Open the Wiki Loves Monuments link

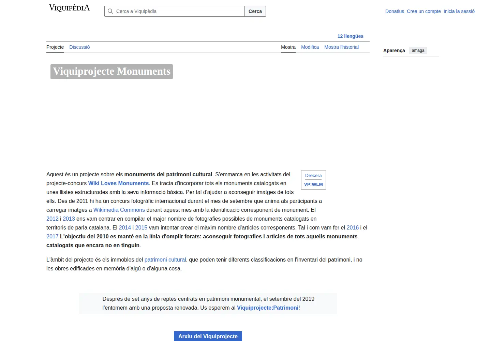(x=118, y=183)
